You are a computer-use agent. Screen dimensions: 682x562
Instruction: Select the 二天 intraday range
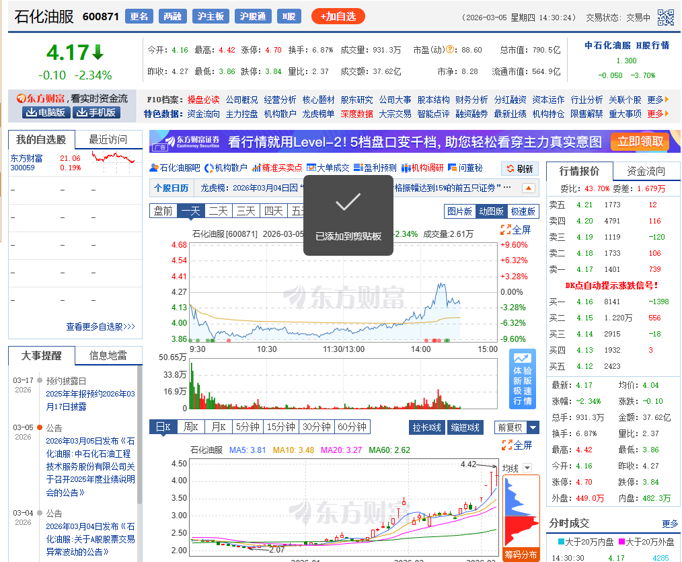click(x=219, y=211)
